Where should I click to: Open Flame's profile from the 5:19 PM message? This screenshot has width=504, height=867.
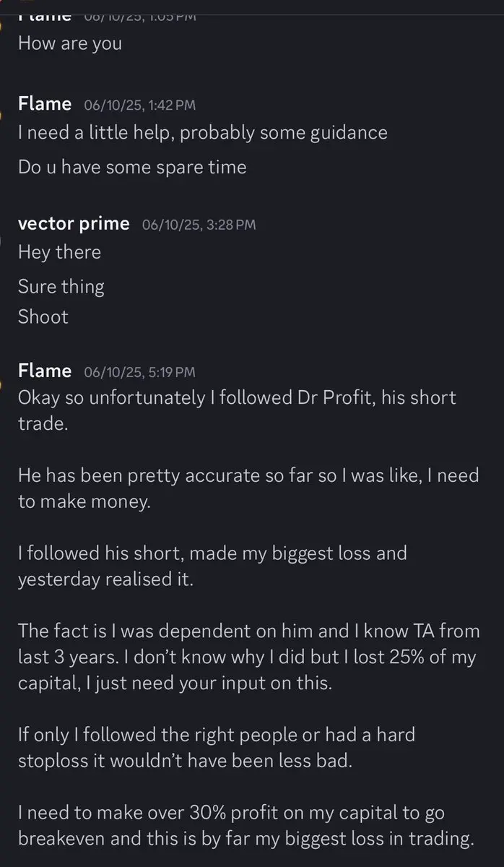pyautogui.click(x=45, y=371)
